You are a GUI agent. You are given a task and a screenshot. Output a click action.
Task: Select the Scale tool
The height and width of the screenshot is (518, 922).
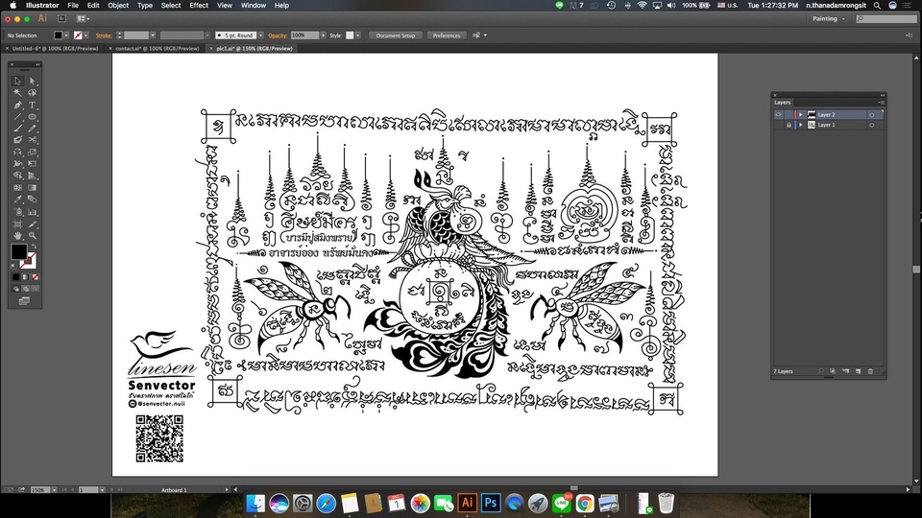coord(33,153)
